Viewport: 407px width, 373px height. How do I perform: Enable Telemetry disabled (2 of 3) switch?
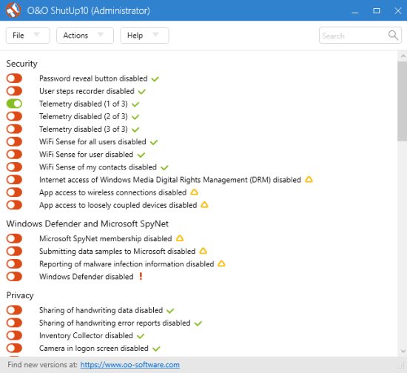(x=14, y=116)
